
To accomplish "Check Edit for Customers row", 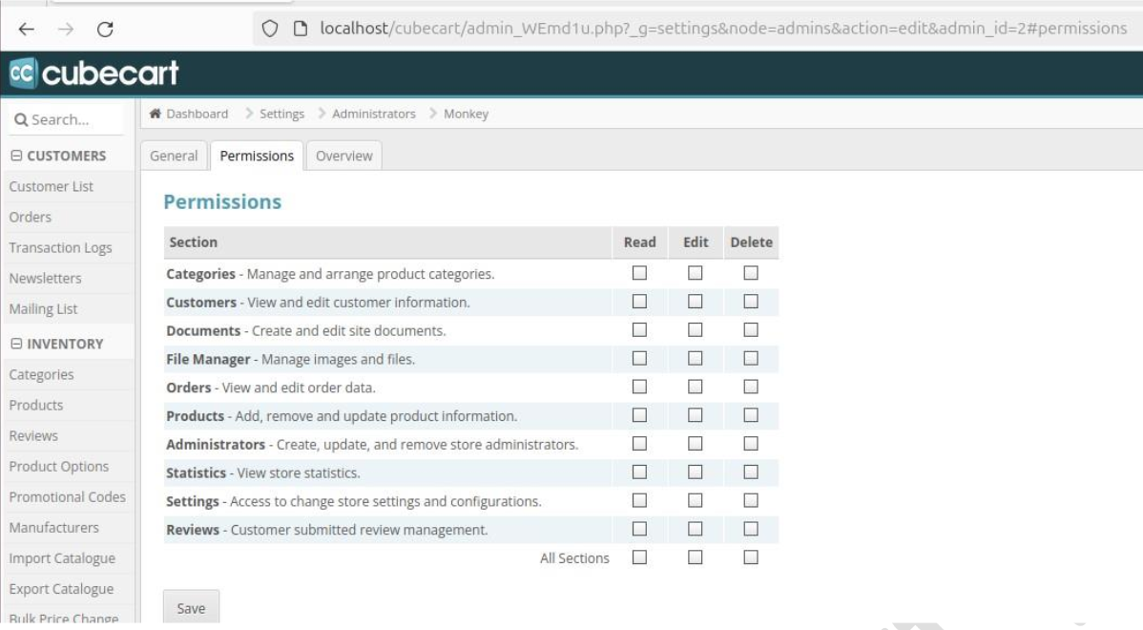I will tap(696, 301).
